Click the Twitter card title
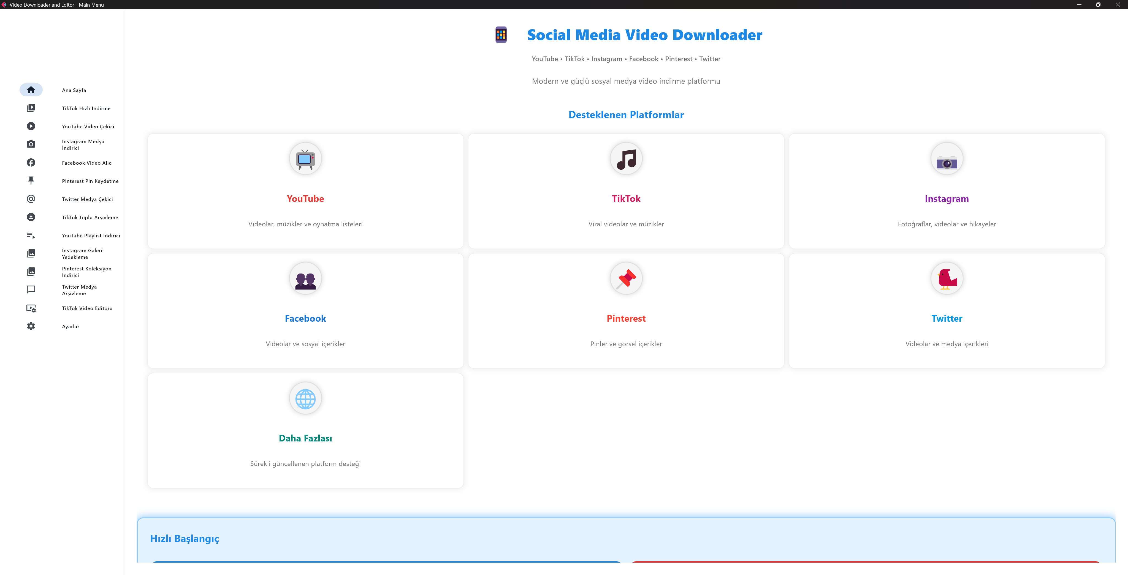Screen dimensions: 1128x575 point(947,318)
